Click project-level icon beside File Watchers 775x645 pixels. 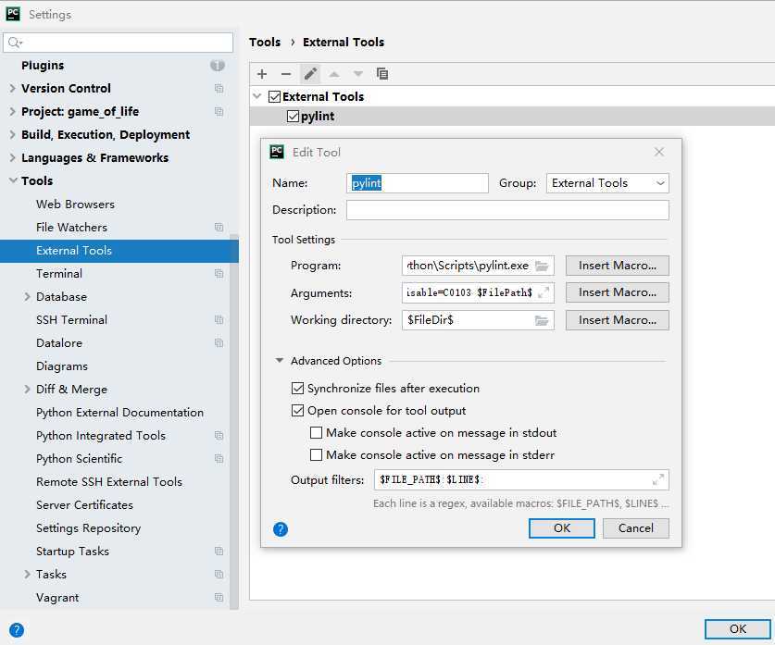click(219, 227)
